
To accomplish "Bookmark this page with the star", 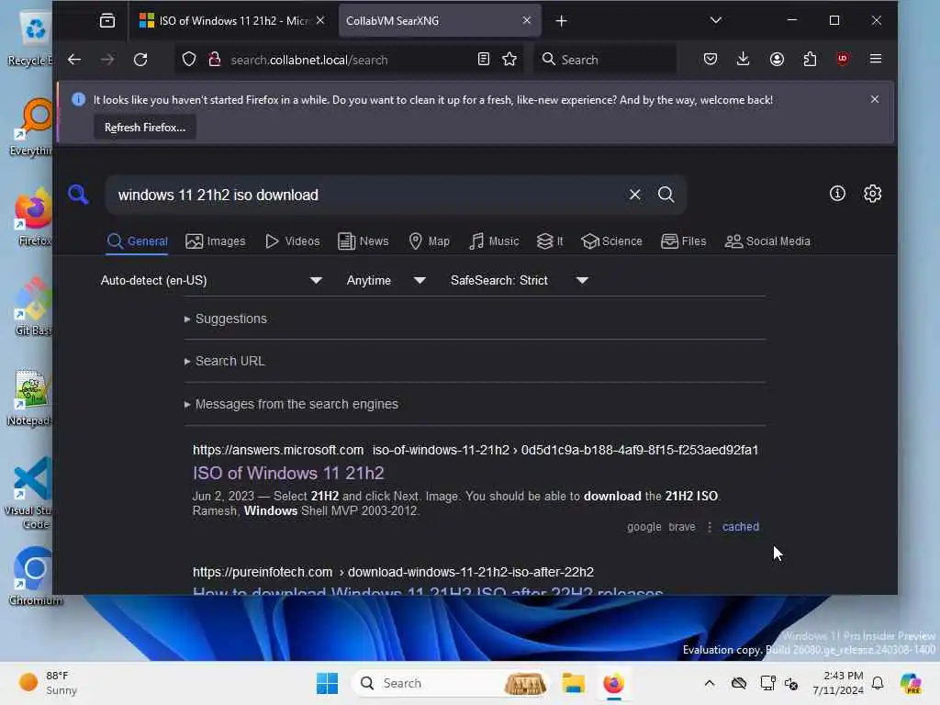I will tap(509, 59).
